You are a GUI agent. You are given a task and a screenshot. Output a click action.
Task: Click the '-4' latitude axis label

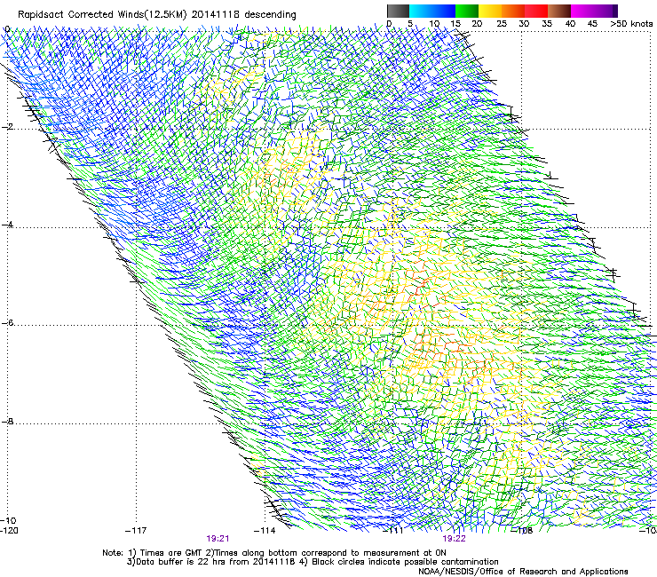tap(7, 225)
